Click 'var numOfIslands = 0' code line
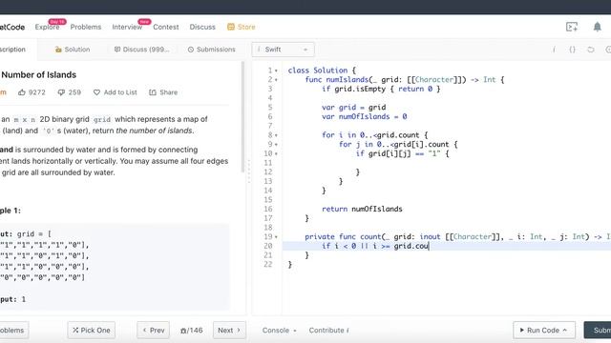 (365, 116)
